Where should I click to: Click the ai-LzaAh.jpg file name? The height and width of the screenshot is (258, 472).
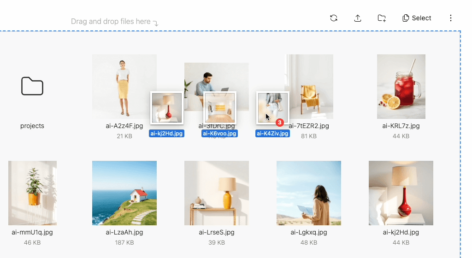124,232
